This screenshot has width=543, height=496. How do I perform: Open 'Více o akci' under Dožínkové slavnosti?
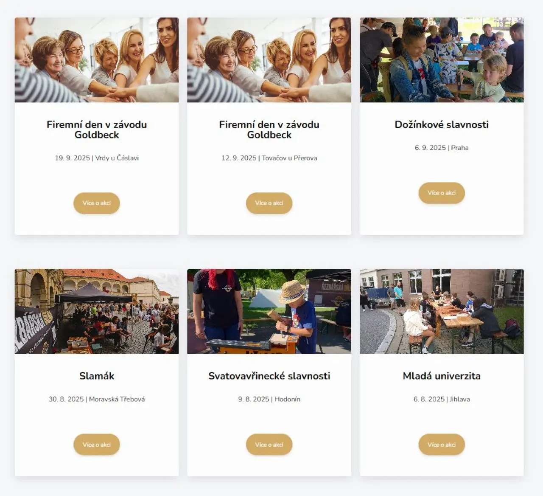(442, 193)
